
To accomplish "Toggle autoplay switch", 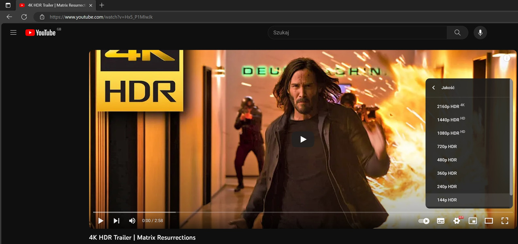I will (x=424, y=221).
